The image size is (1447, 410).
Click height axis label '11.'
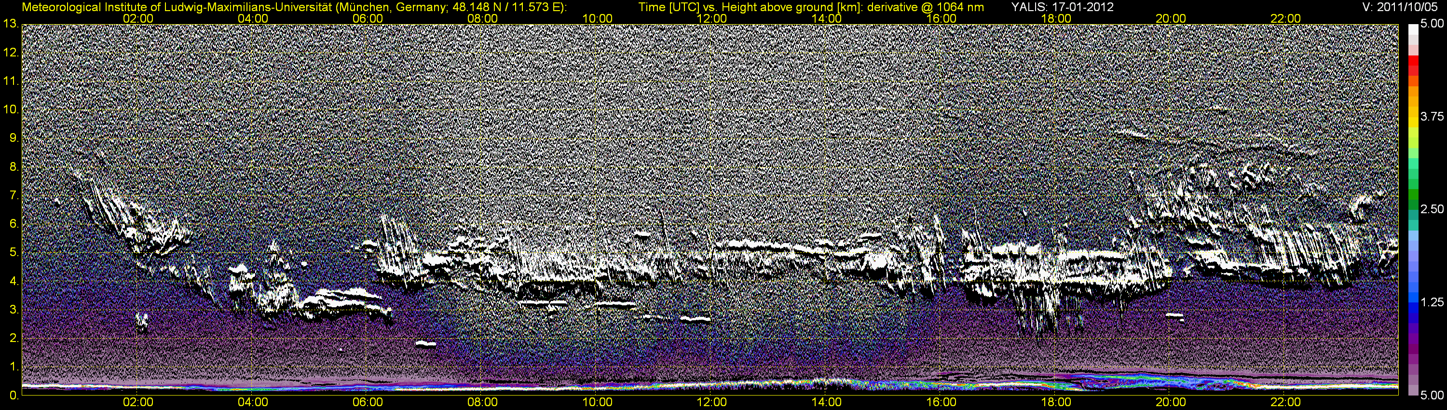click(x=11, y=82)
